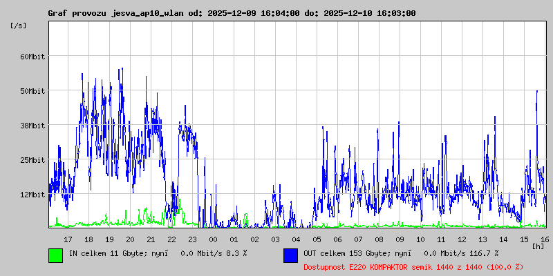Click the blue OUT legend color swatch
Viewport: 553px width, 276px height.
point(290,255)
